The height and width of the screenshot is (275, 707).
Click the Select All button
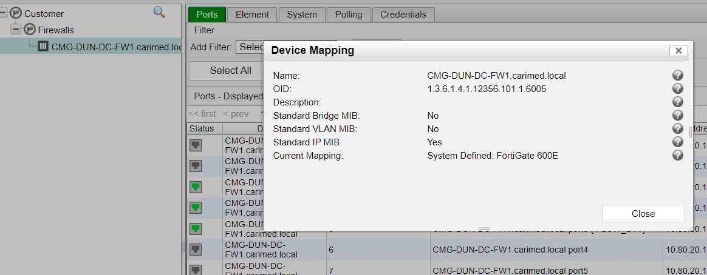(x=230, y=70)
